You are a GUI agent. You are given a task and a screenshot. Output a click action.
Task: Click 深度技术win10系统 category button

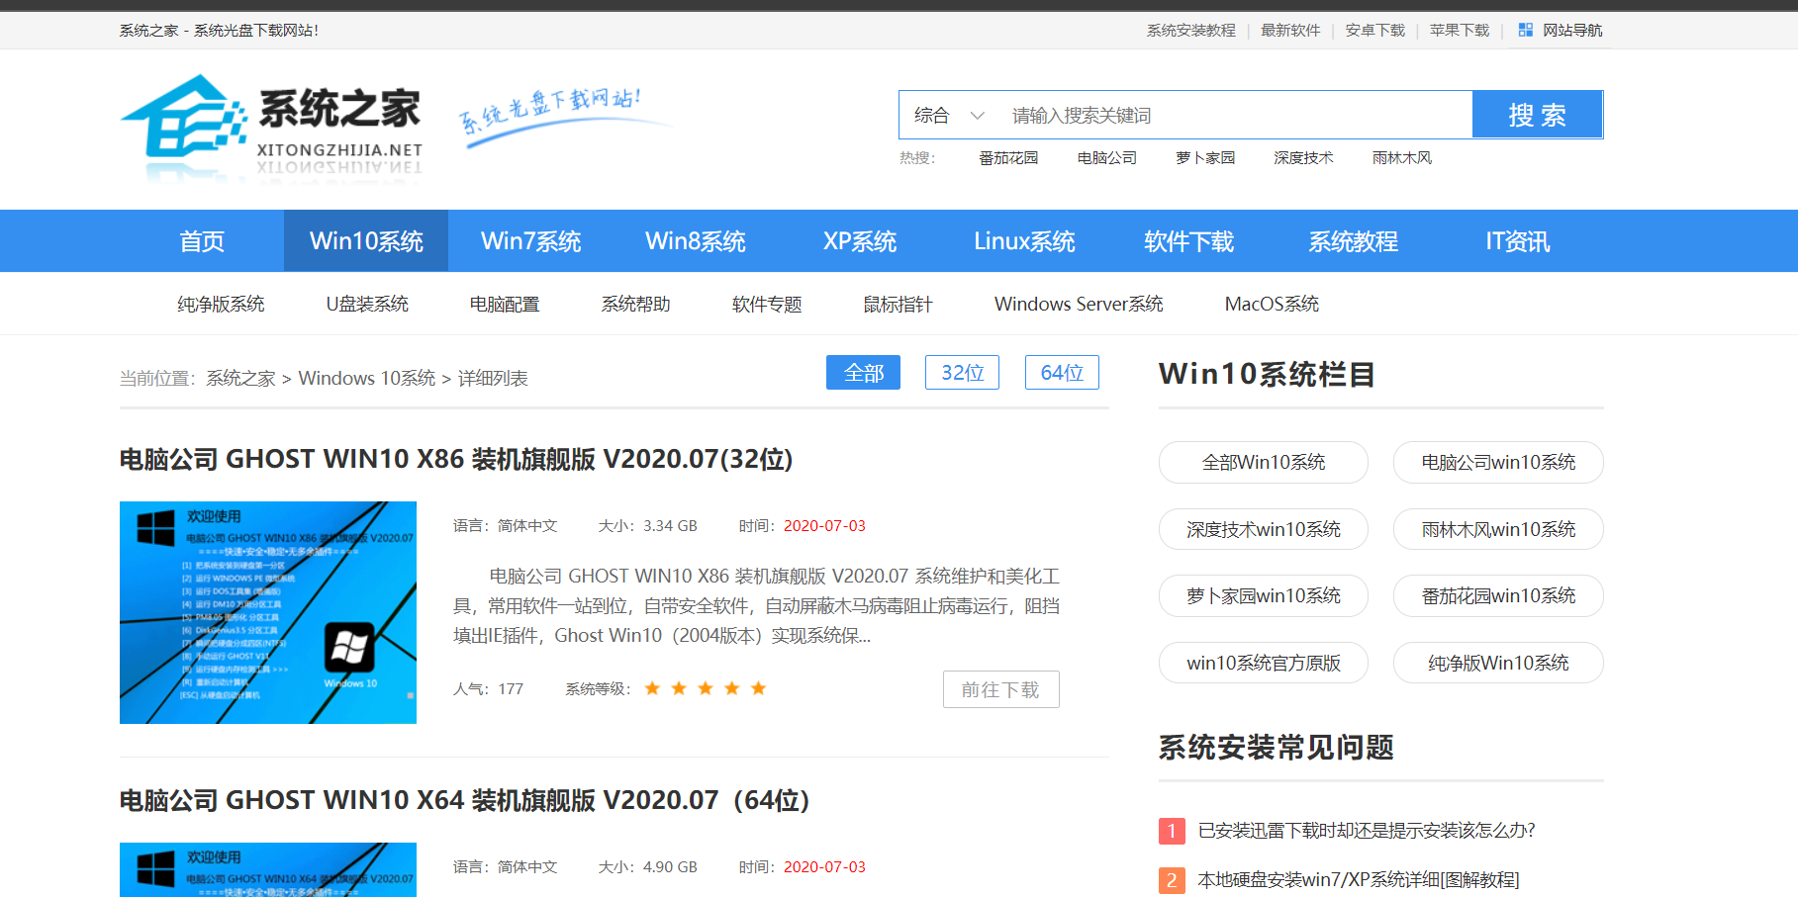tap(1264, 530)
